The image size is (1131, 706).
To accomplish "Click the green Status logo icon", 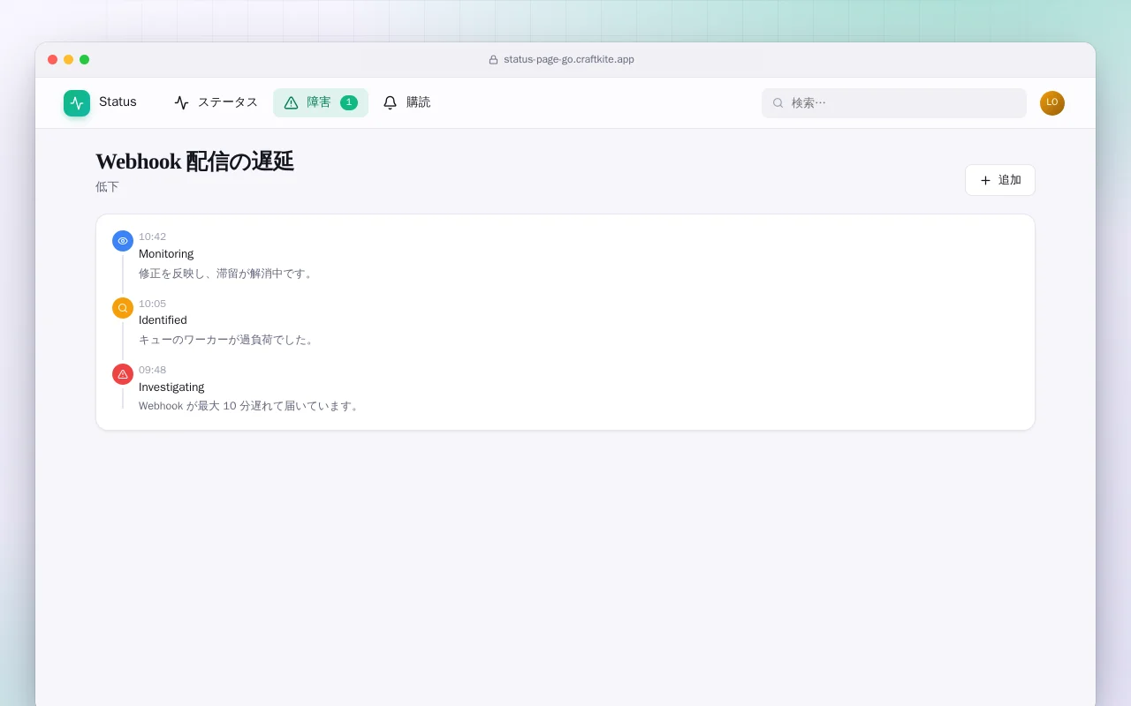I will click(77, 103).
